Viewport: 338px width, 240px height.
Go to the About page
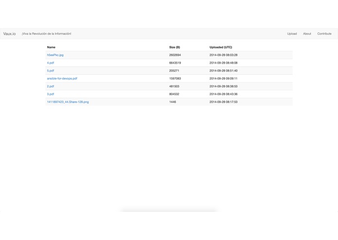coord(307,34)
